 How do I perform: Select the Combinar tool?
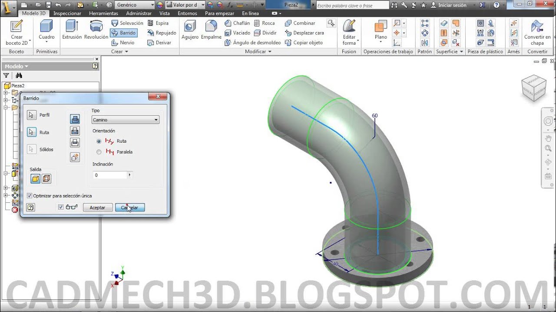(x=300, y=23)
